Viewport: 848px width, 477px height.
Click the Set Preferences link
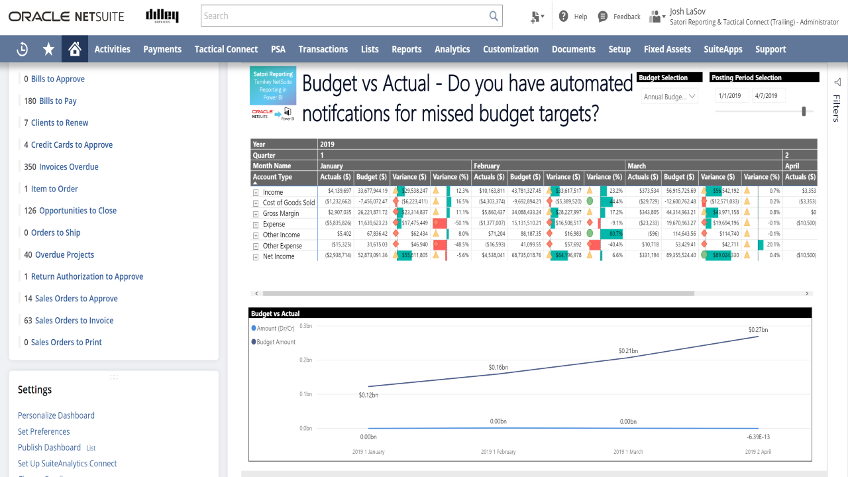44,431
